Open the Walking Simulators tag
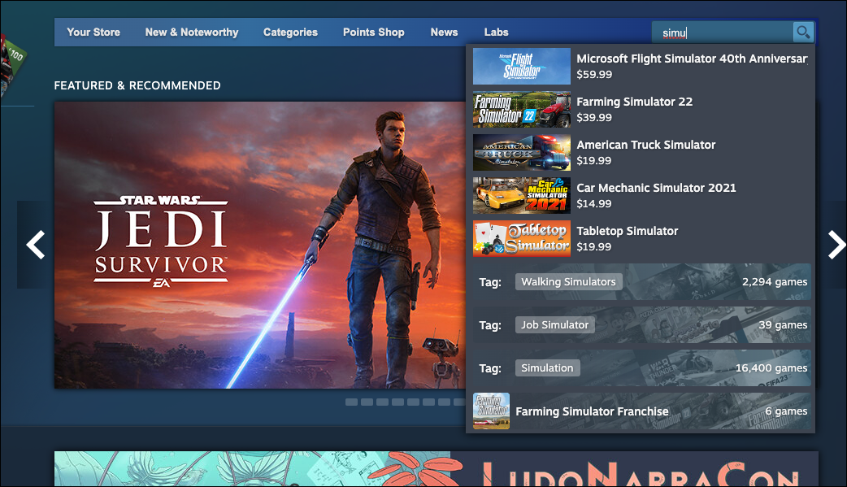847x487 pixels. [x=568, y=281]
